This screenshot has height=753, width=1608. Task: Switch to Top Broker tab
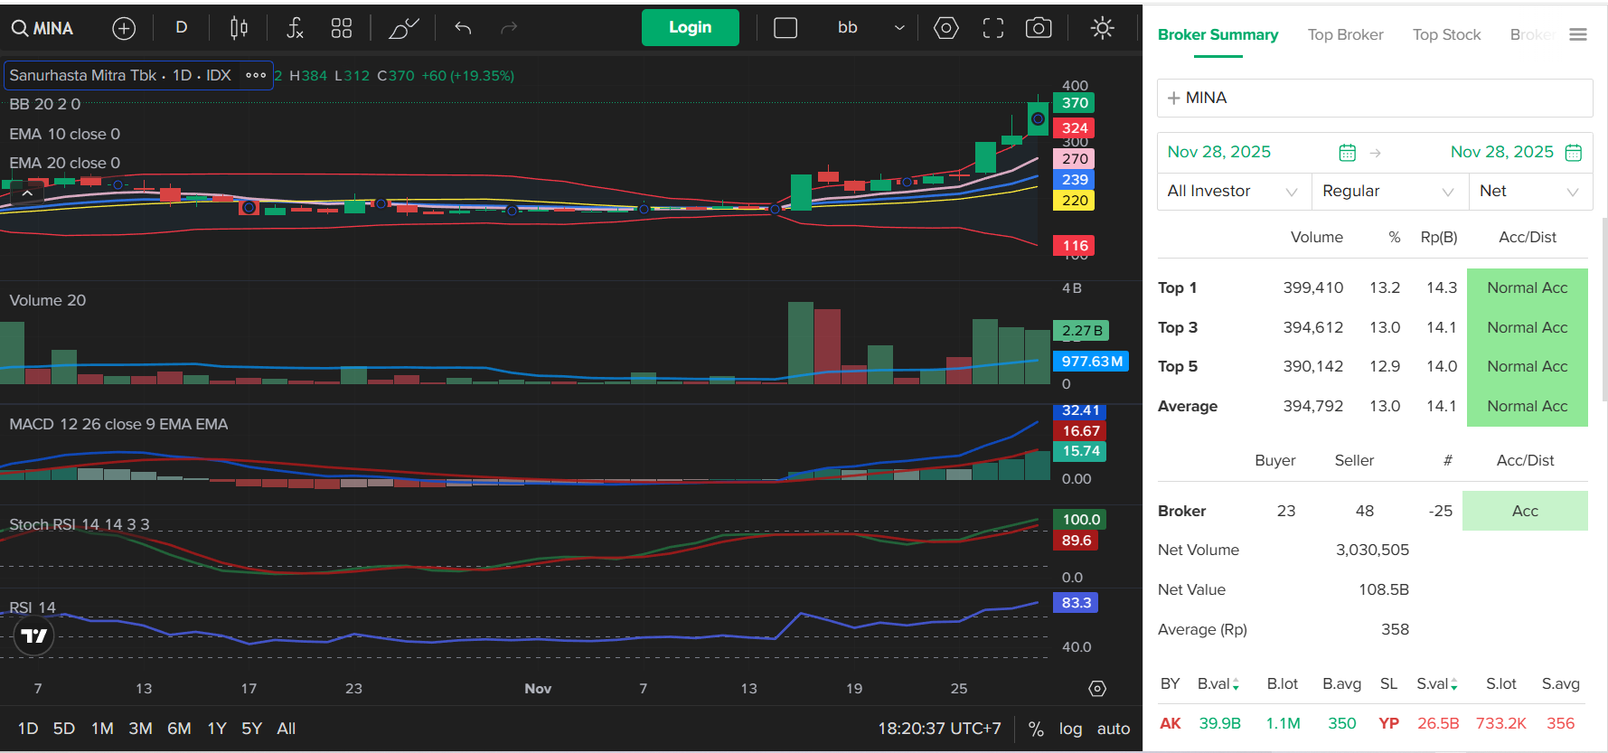pos(1345,34)
